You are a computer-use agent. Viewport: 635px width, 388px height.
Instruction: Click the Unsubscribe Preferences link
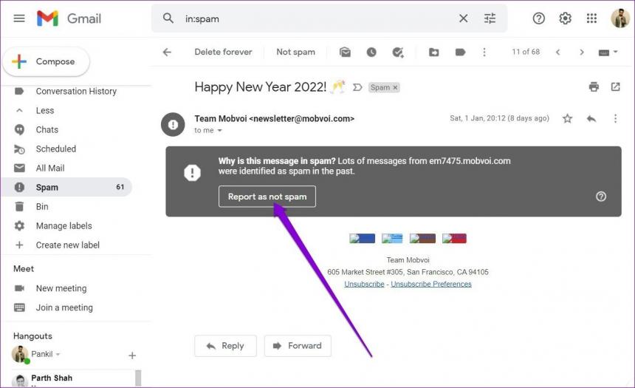tap(431, 284)
